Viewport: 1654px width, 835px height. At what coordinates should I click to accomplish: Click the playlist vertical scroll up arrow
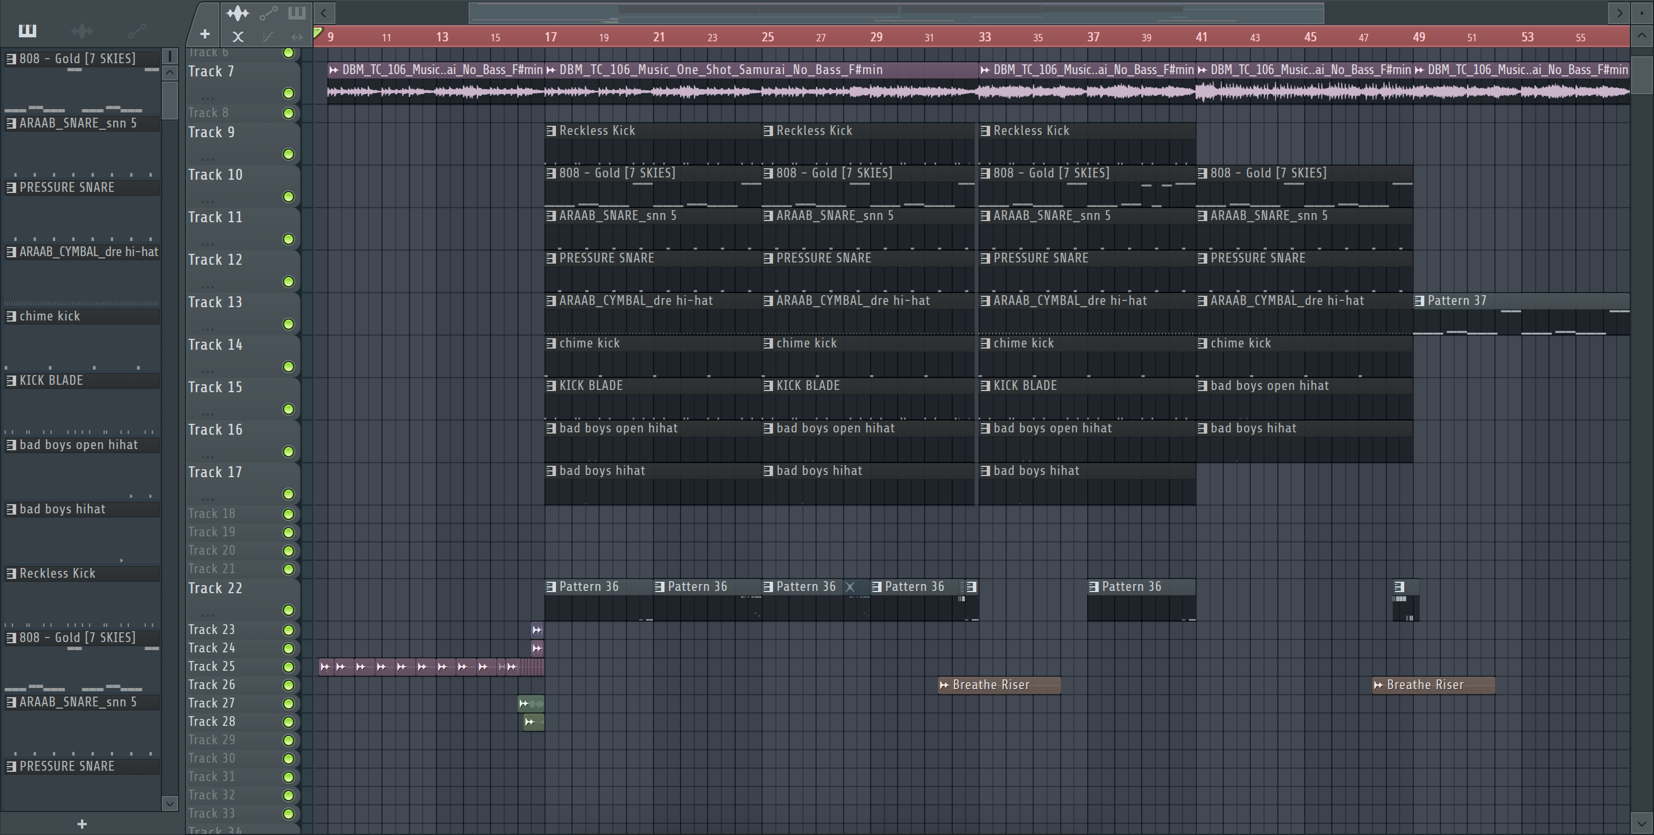click(1642, 37)
